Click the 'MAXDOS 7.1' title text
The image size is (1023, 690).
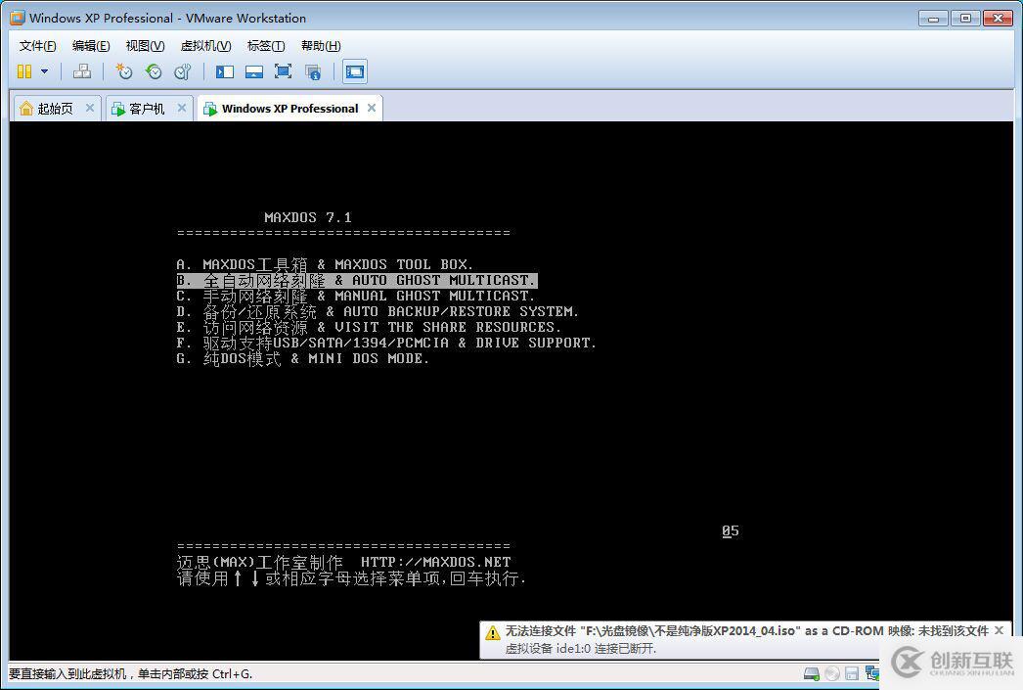coord(308,217)
